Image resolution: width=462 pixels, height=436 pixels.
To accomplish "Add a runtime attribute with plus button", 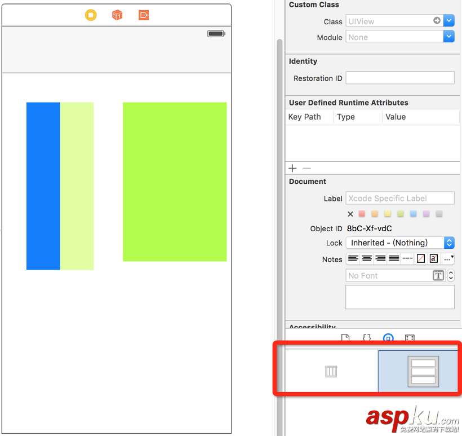I will [292, 168].
